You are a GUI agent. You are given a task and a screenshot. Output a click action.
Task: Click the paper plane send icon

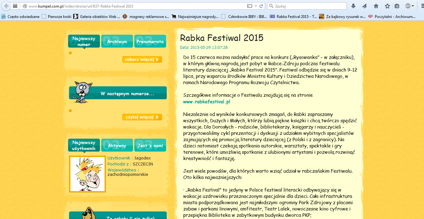(364, 6)
